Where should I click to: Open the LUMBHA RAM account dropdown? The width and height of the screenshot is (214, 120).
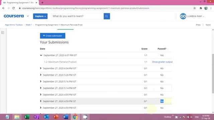point(196,16)
